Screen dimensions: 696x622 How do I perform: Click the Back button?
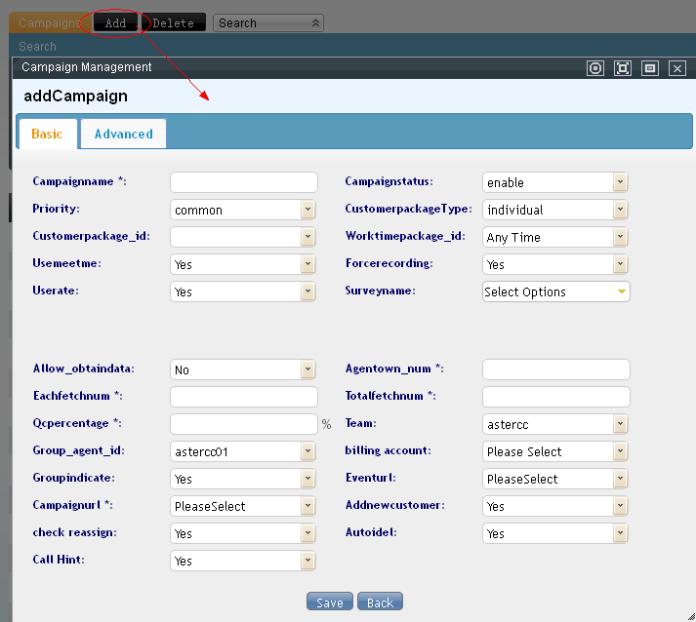tap(380, 603)
